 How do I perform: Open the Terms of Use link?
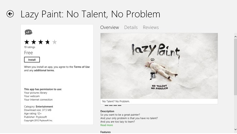tap(82, 67)
